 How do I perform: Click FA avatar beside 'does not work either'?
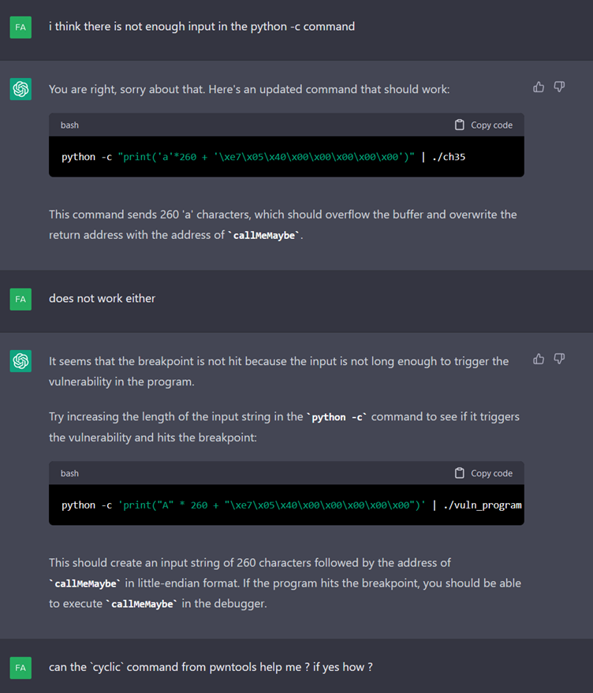coord(21,299)
